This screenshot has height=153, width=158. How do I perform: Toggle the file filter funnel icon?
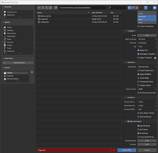(146, 8)
